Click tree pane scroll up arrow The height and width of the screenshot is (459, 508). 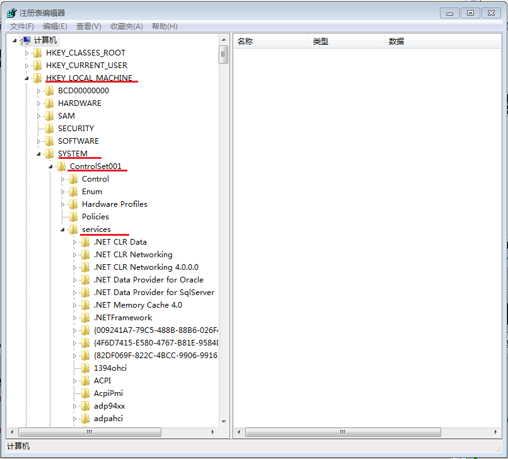224,40
